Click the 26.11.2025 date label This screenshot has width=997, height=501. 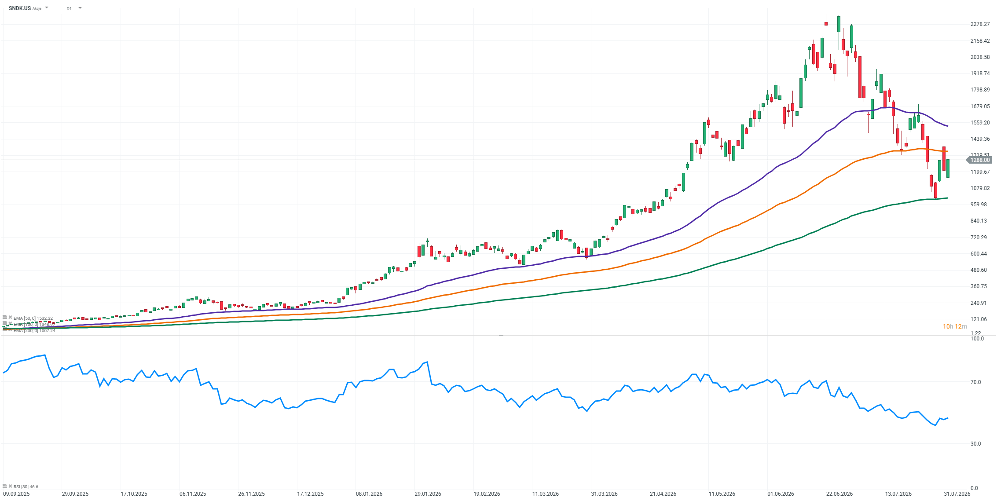pyautogui.click(x=252, y=494)
